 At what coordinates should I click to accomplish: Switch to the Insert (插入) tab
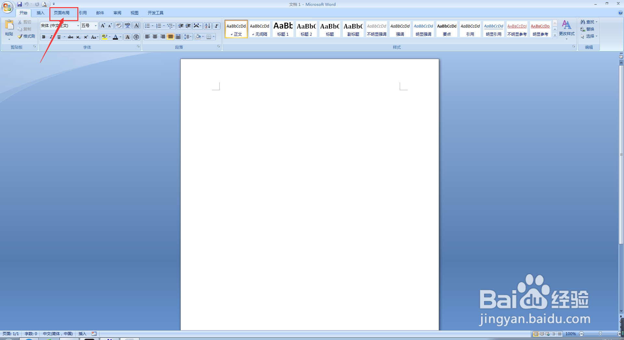[x=40, y=13]
